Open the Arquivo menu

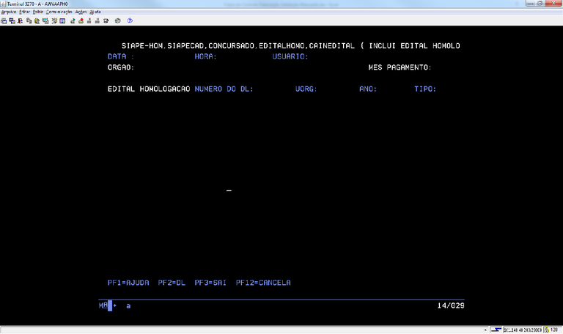pyautogui.click(x=9, y=12)
